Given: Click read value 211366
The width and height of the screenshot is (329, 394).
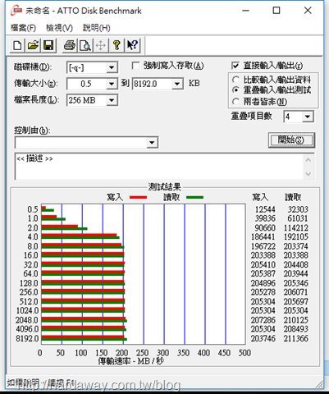Looking at the screenshot, I should click(296, 338).
